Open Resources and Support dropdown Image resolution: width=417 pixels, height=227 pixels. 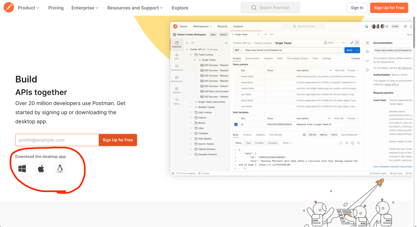coord(135,8)
